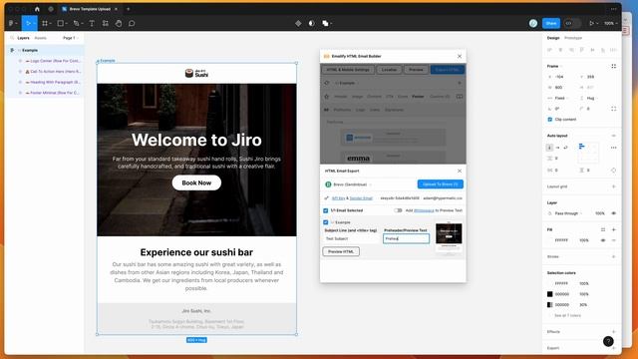The height and width of the screenshot is (359, 638).
Task: Add a layout grid with plus
Action: point(614,186)
